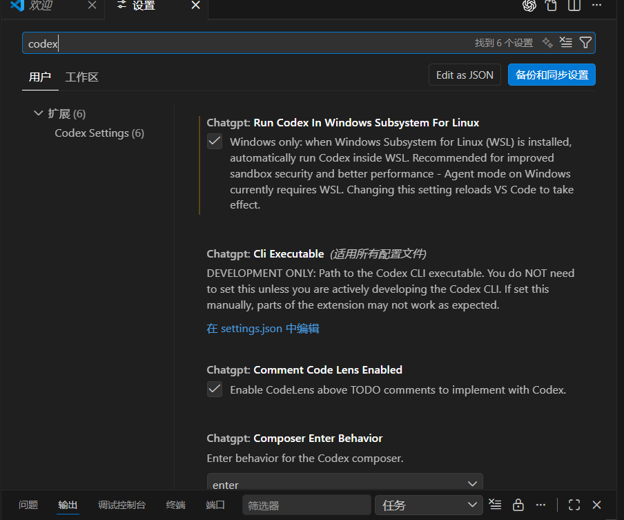Switch to the 用户 settings scope
This screenshot has height=520, width=624.
coord(40,77)
